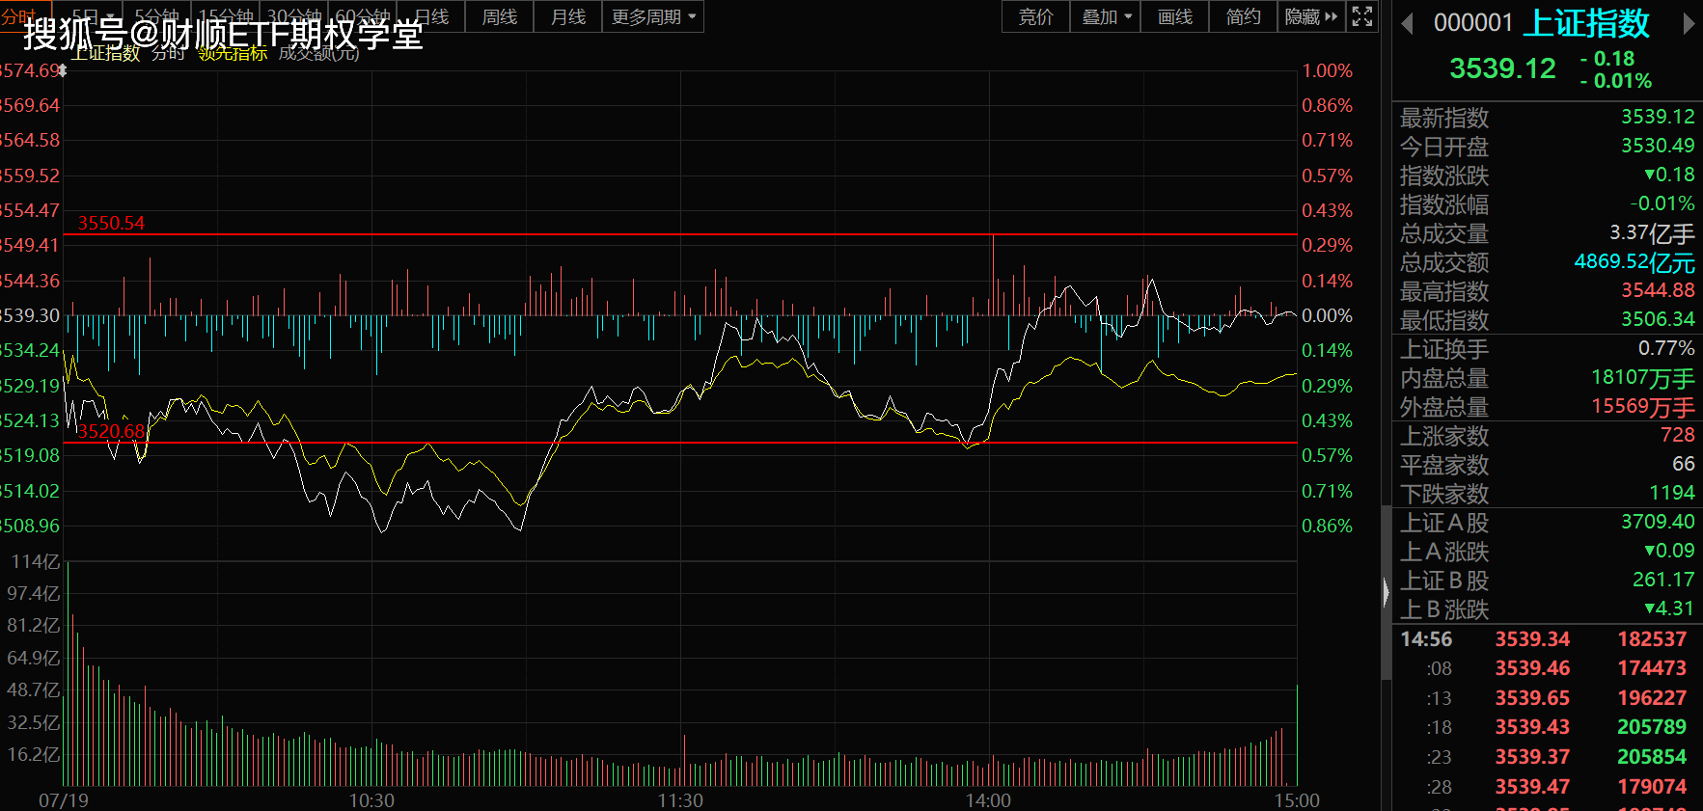Screen dimensions: 1703x811
Task: Switch to 周线 weekly chart
Action: pyautogui.click(x=499, y=16)
